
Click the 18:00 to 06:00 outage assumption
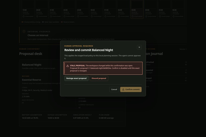click(53, 118)
